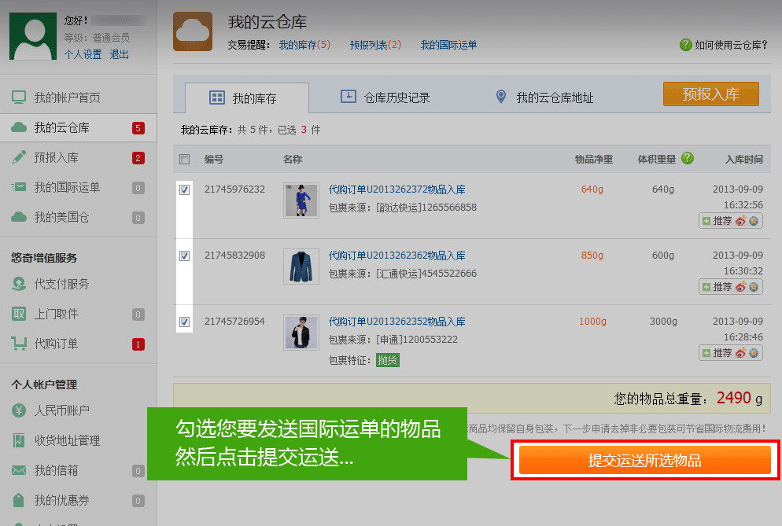This screenshot has width=782, height=526.
Task: Open order link 代购订单U2013262372物品入库
Action: pyautogui.click(x=397, y=189)
